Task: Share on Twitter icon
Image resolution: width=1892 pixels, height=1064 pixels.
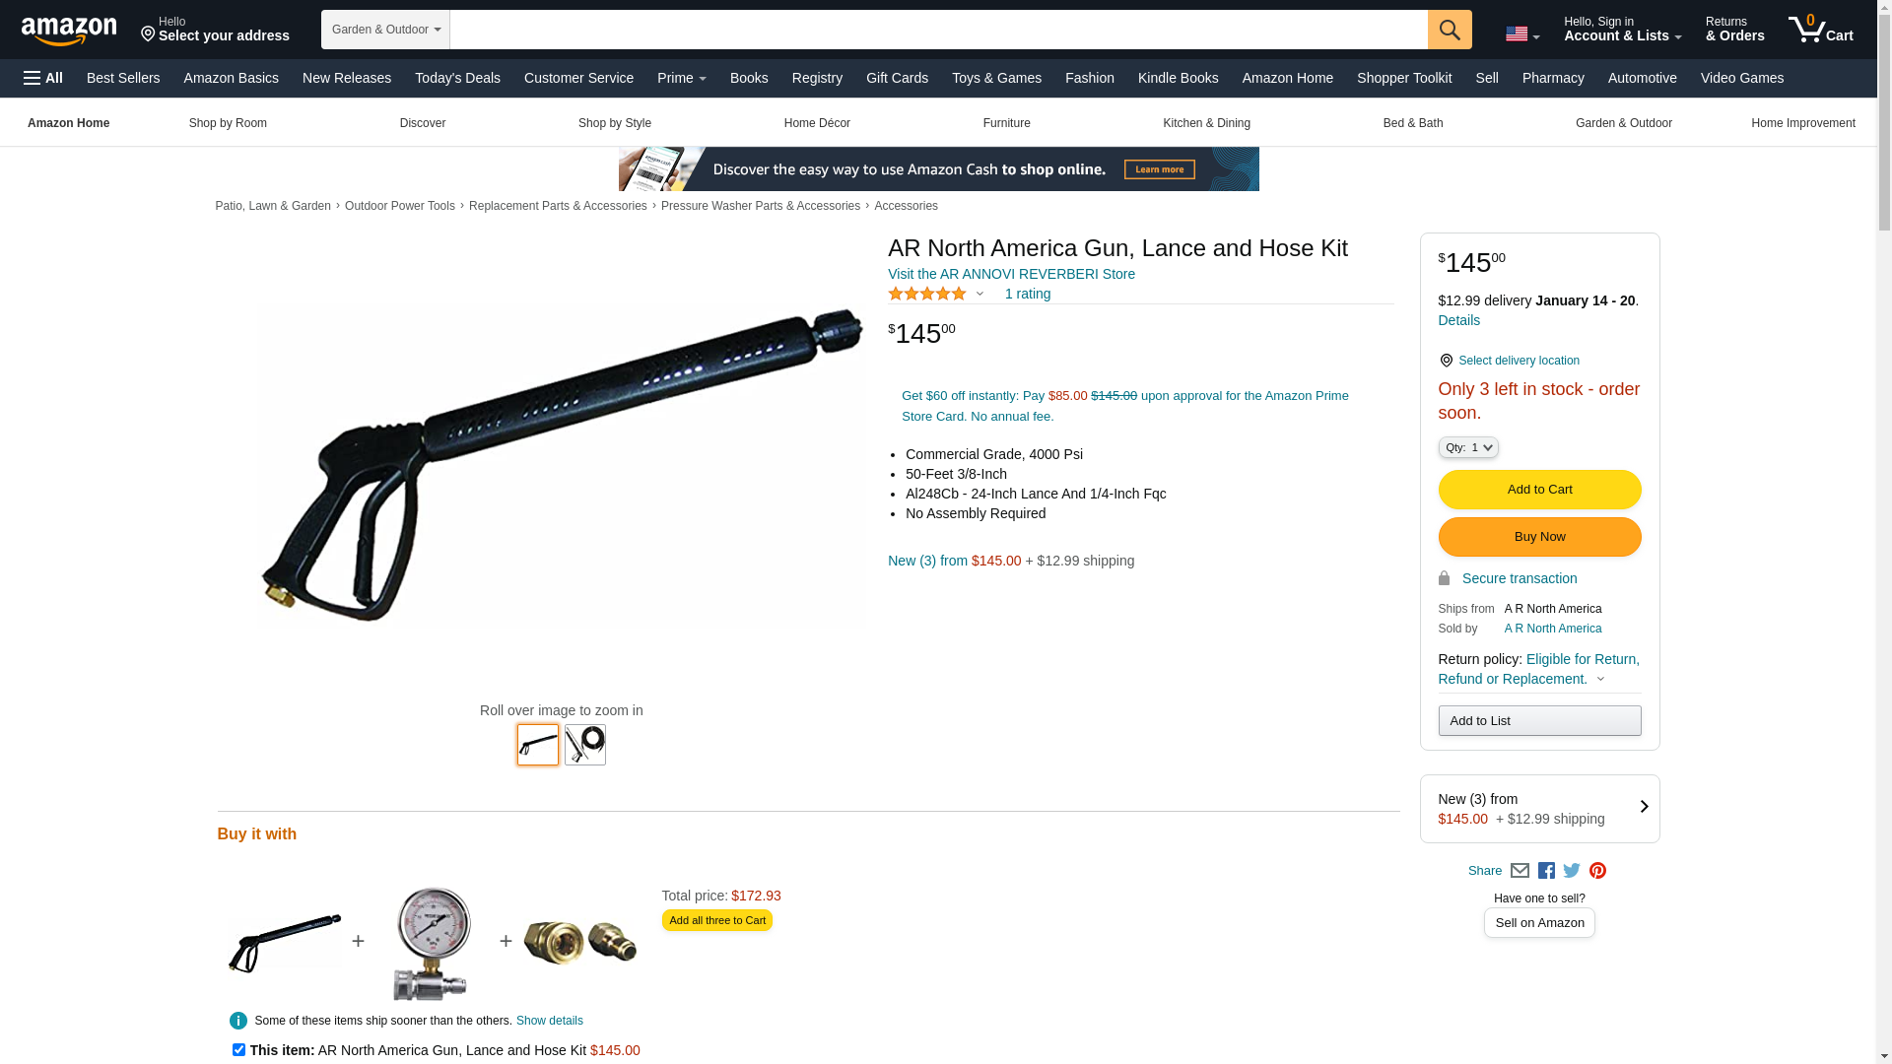Action: click(x=1572, y=871)
